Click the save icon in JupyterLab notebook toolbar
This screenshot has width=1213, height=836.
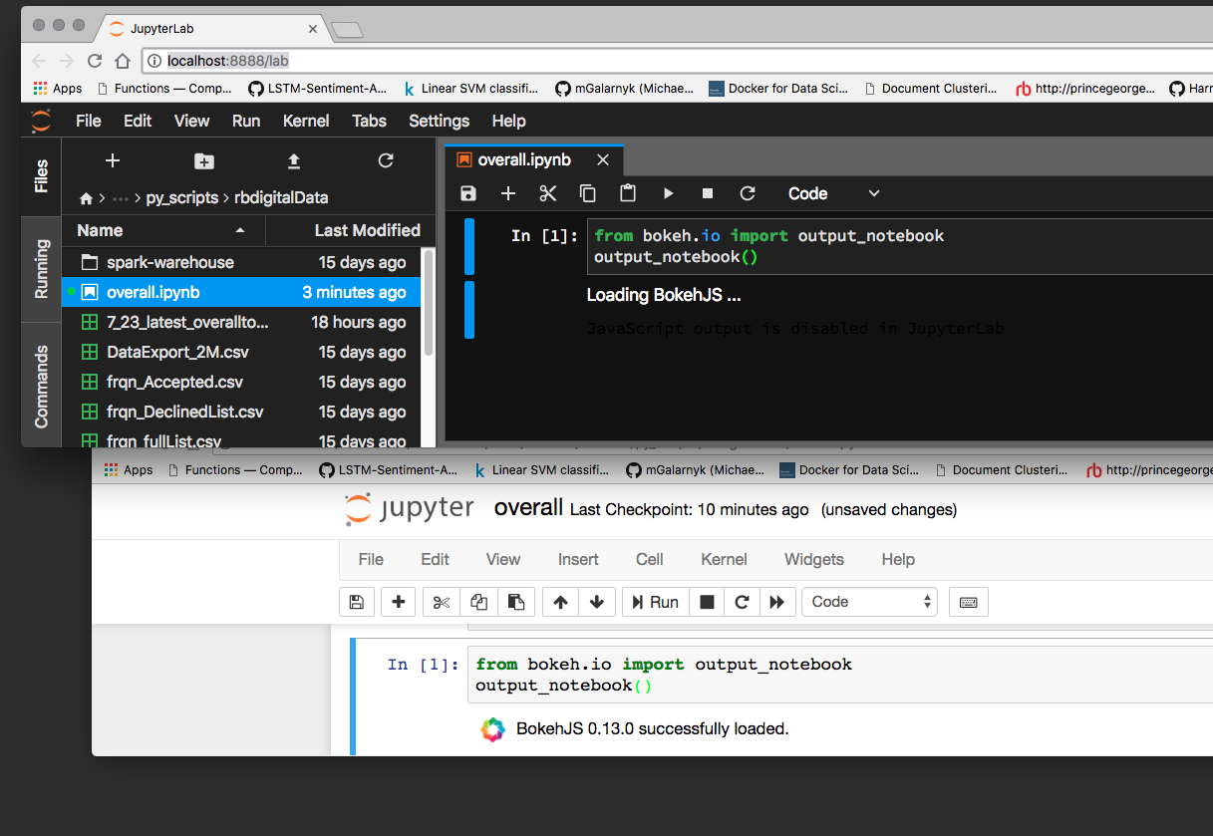click(468, 193)
